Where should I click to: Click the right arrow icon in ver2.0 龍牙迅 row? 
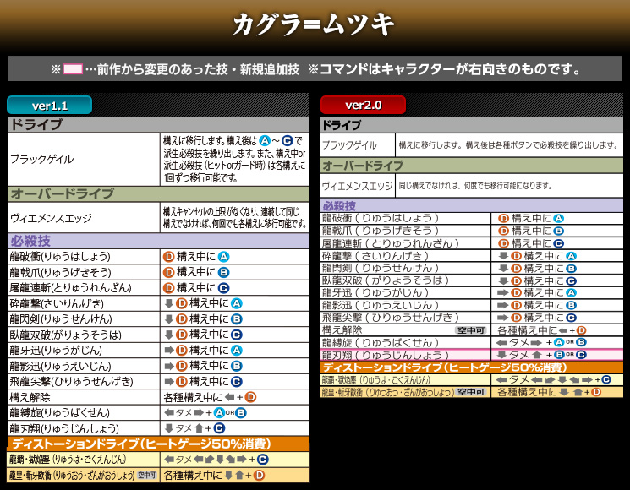click(x=503, y=293)
